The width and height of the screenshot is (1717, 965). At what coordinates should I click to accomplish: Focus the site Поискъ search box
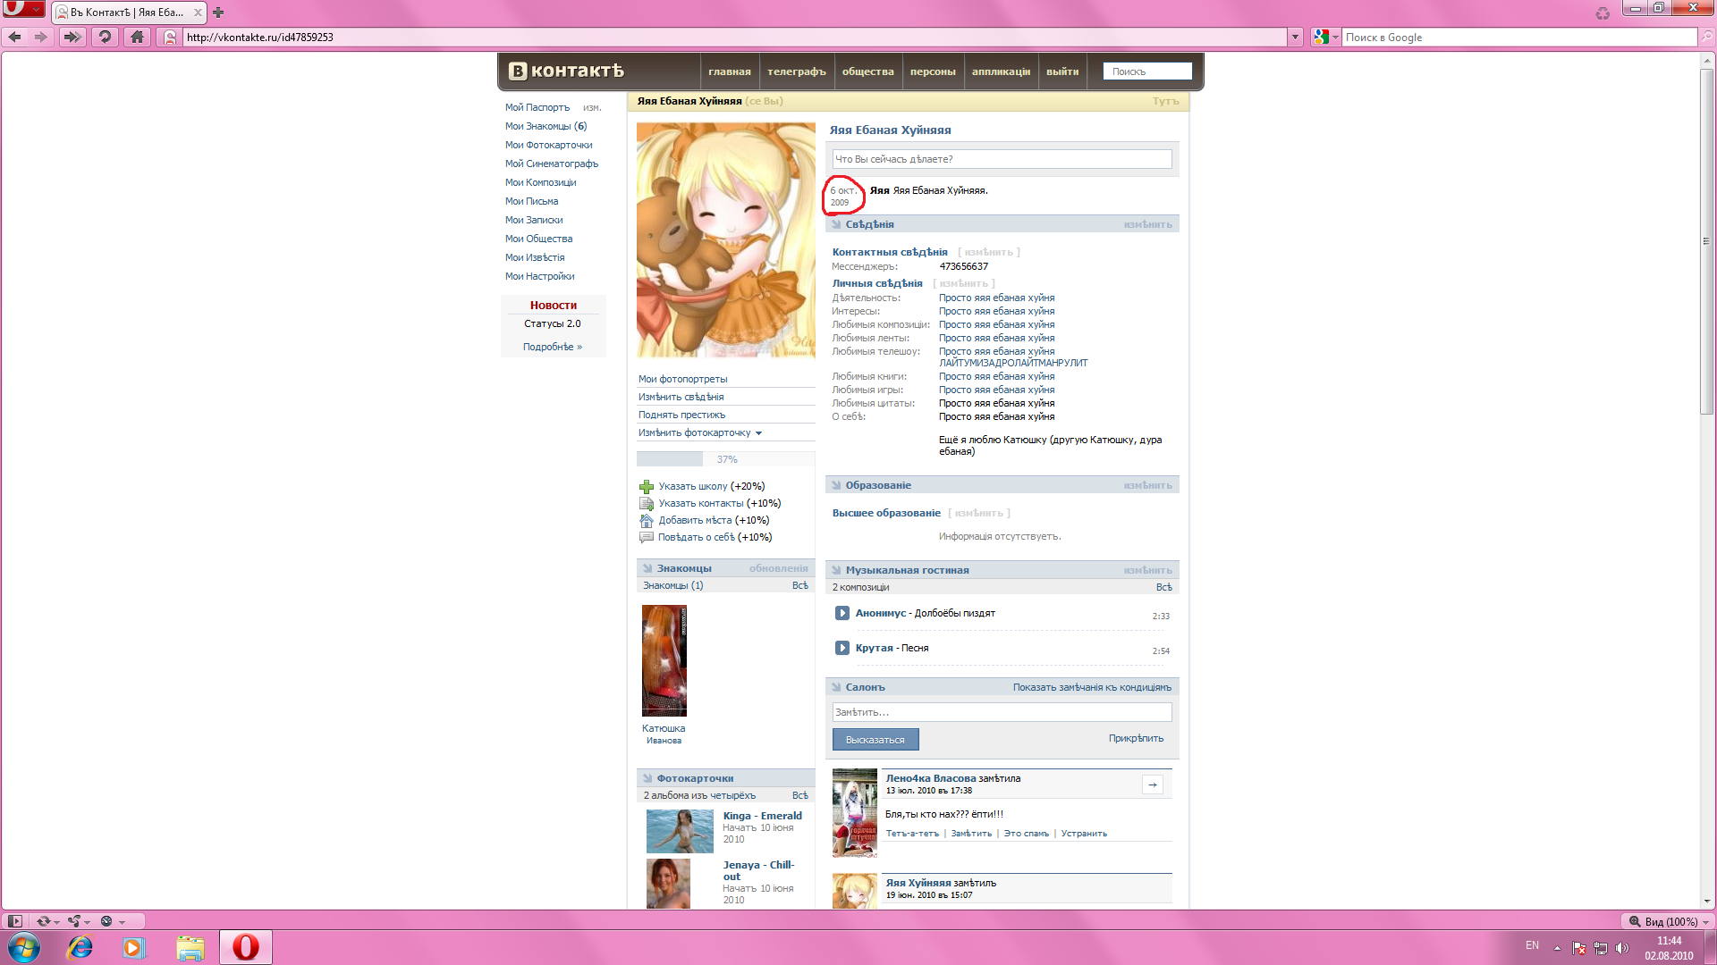[x=1147, y=71]
